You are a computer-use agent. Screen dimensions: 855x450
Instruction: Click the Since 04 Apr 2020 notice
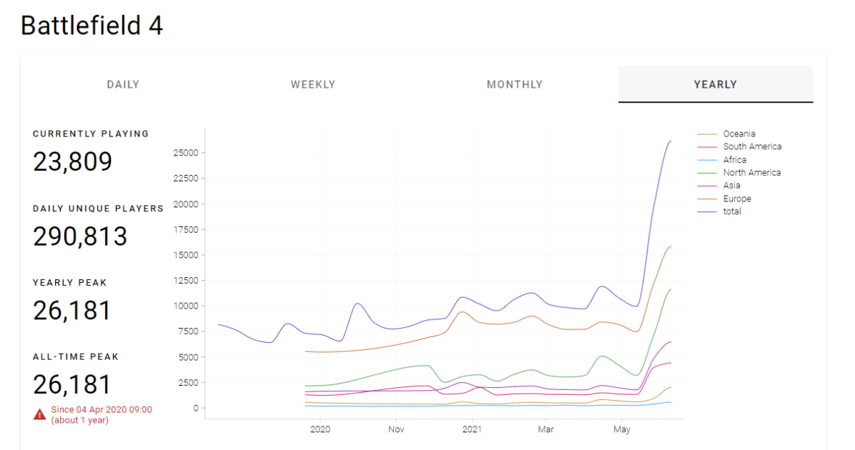[x=102, y=414]
